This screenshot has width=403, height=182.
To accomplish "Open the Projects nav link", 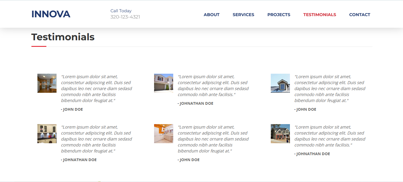I will coord(279,15).
